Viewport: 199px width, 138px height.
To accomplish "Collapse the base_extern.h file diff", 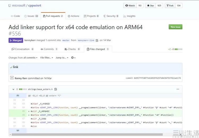I will (13, 89).
